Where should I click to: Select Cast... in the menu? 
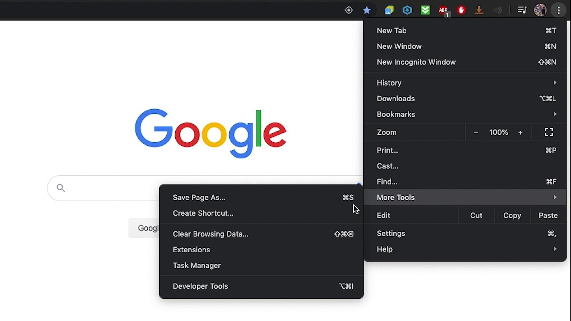465,166
